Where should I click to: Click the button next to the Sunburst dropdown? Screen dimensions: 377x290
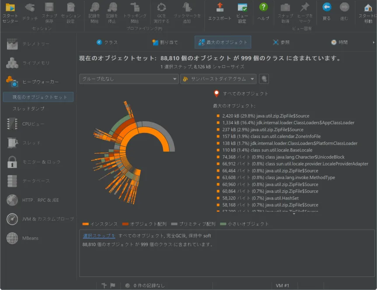tap(264, 79)
